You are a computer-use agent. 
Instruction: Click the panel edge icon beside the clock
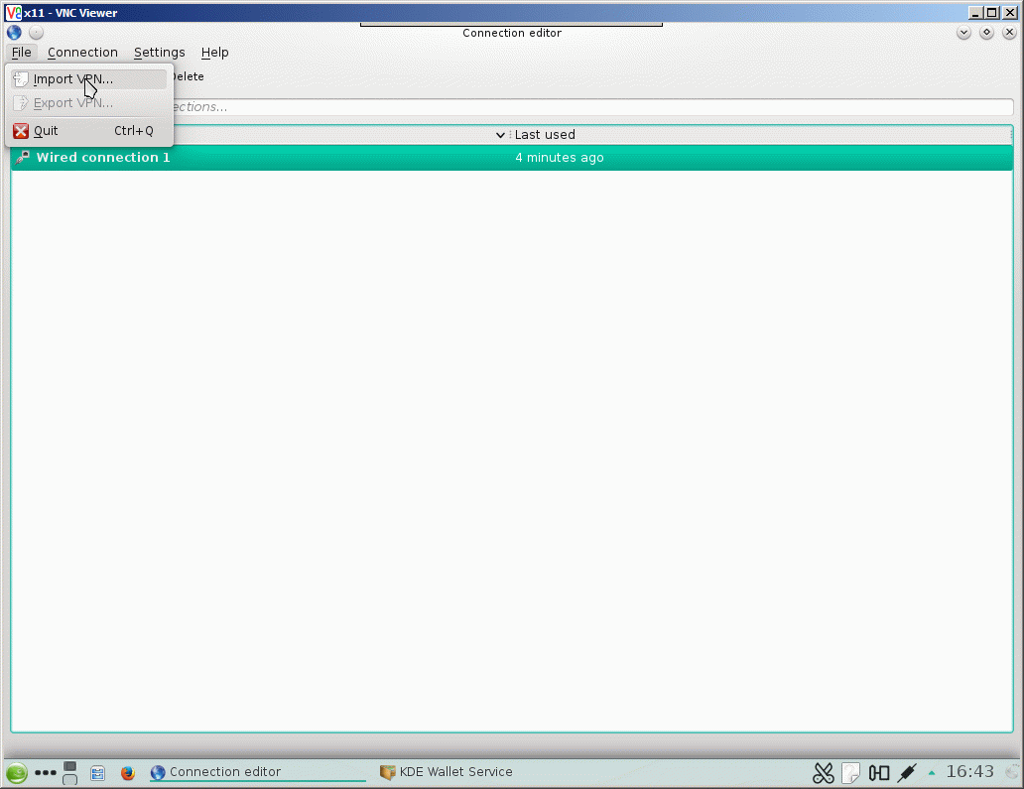[x=1013, y=773]
